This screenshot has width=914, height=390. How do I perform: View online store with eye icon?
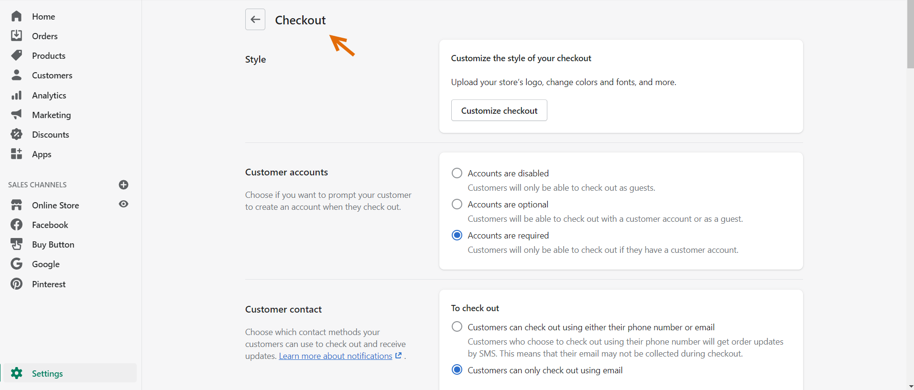(123, 204)
